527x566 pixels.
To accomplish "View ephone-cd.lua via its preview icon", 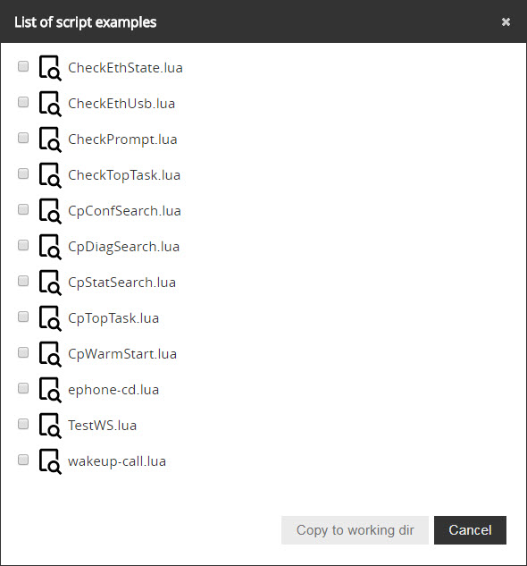I will coord(50,390).
